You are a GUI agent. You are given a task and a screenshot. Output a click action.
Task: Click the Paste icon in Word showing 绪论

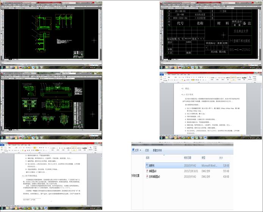pos(161,78)
